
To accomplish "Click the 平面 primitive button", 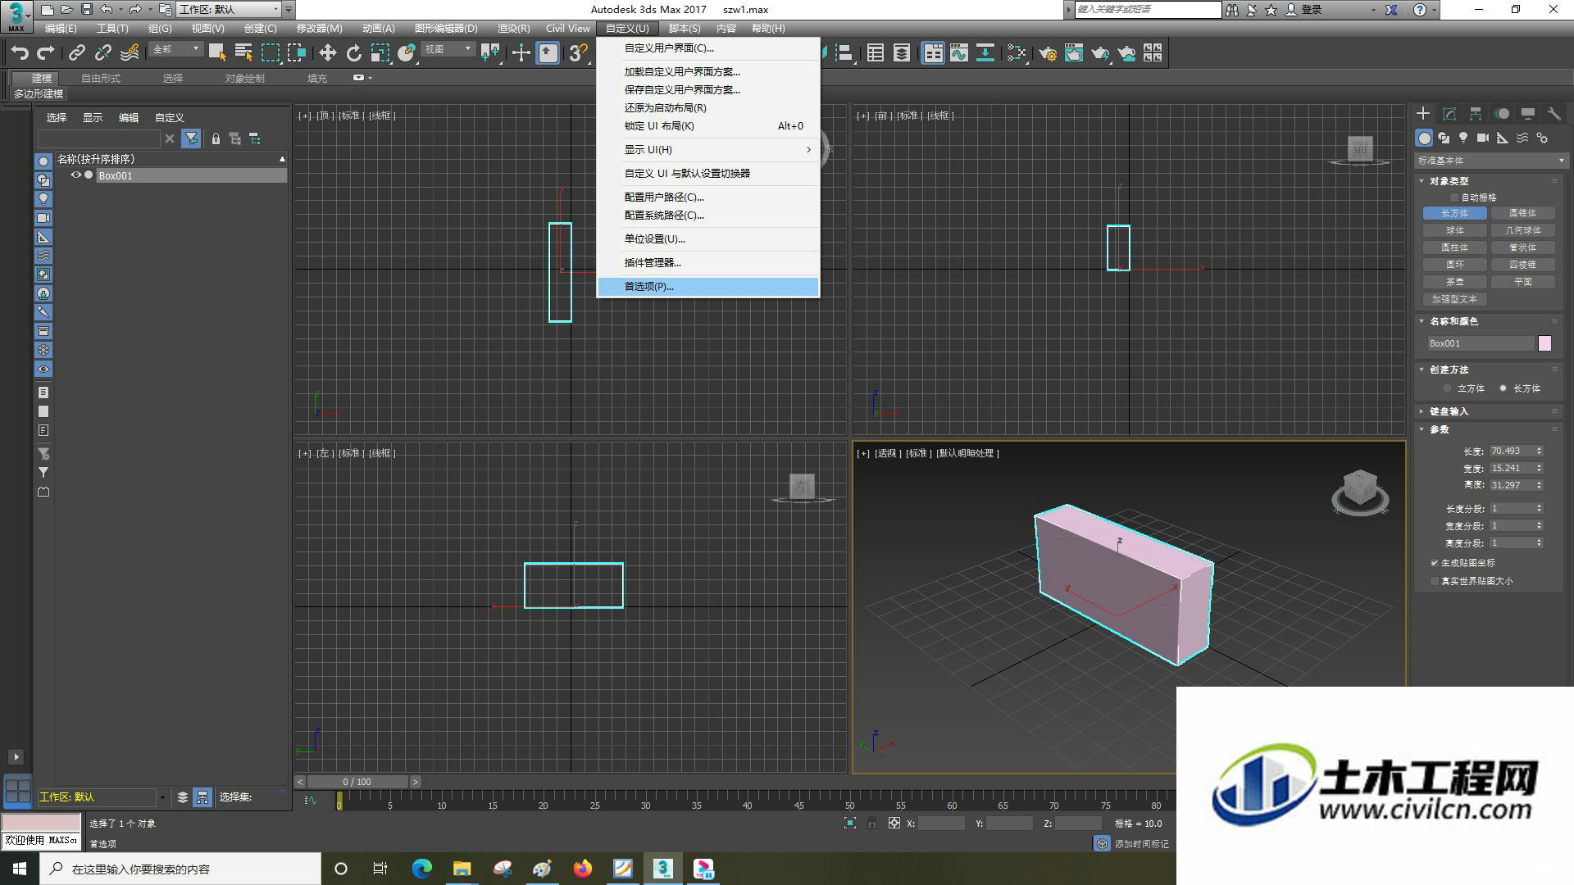I will click(x=1522, y=282).
